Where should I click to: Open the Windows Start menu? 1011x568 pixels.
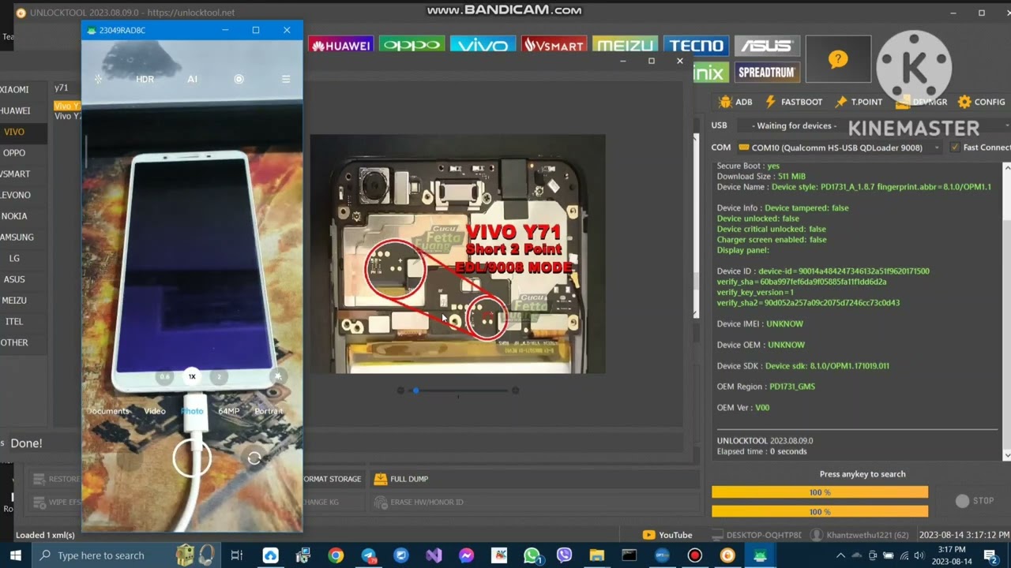tap(14, 555)
